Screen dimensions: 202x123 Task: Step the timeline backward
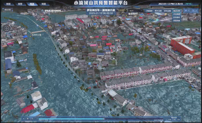click(x=23, y=118)
